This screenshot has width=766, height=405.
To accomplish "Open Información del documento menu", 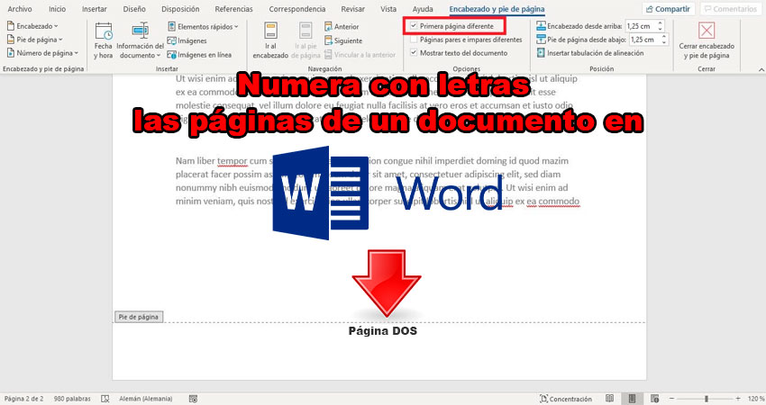I will click(140, 40).
